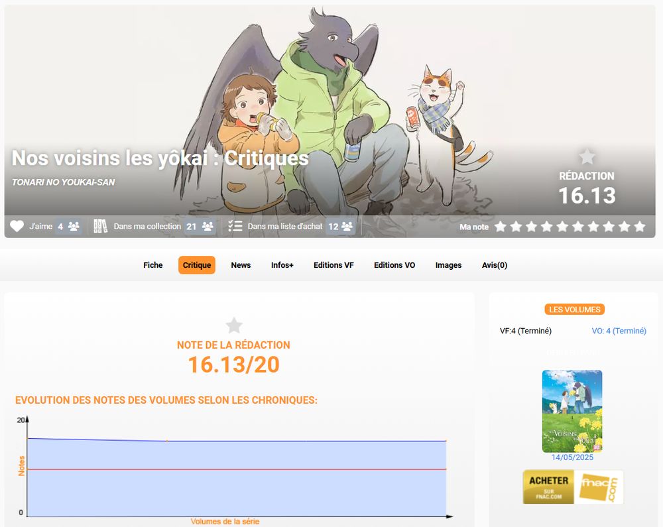
Task: Click the people icon next to count 21
Action: point(208,227)
